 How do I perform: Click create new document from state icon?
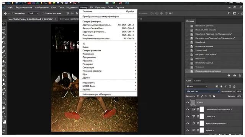pos(229,75)
